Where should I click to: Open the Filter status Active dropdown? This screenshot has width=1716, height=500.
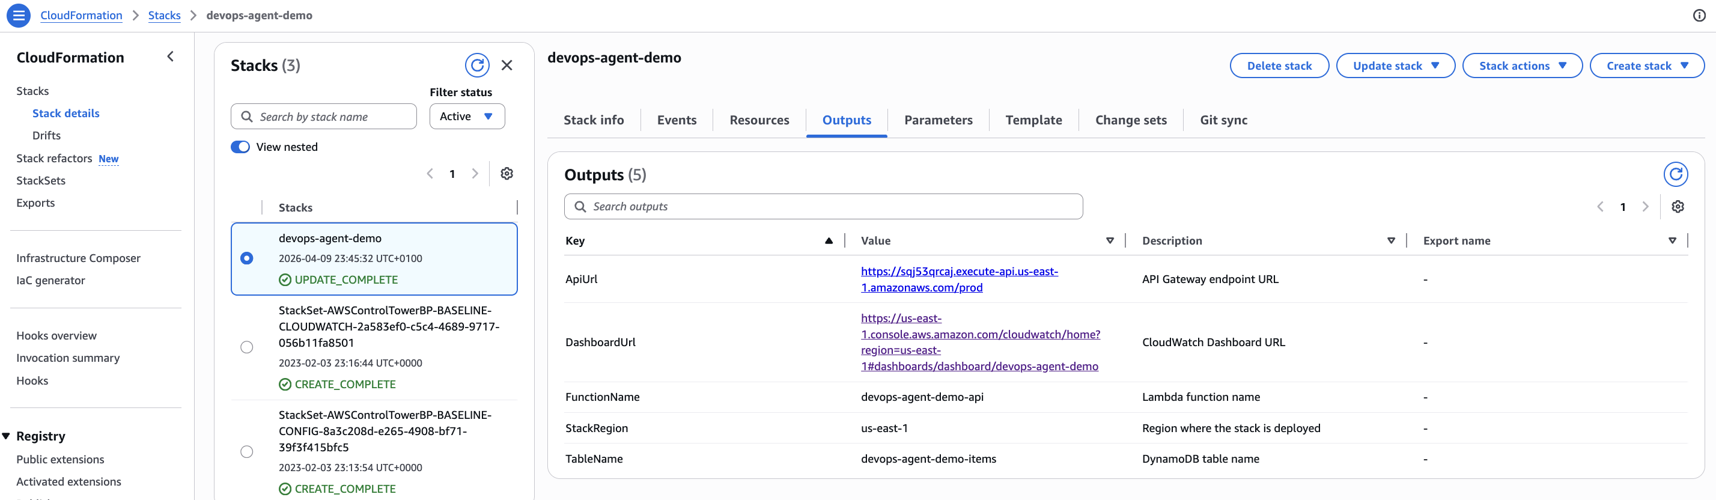tap(467, 116)
